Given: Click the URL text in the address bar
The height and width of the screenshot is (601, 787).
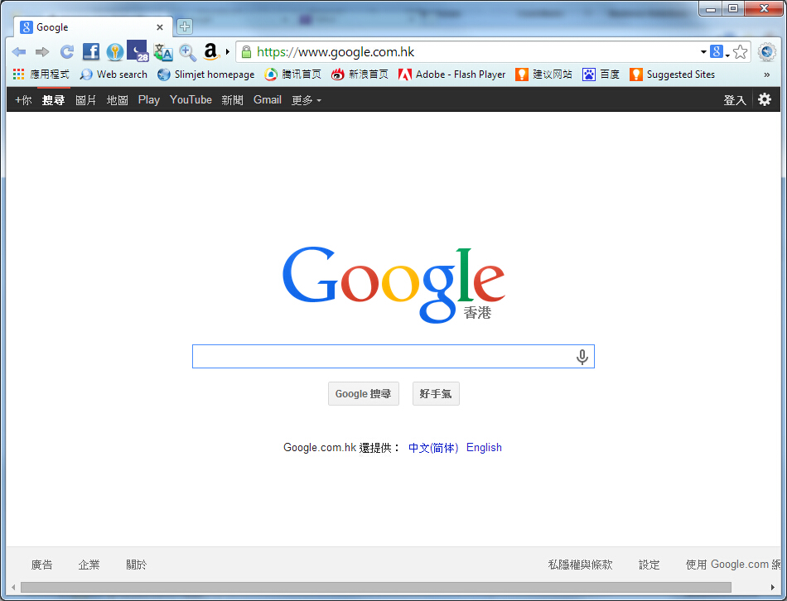Looking at the screenshot, I should click(x=336, y=51).
